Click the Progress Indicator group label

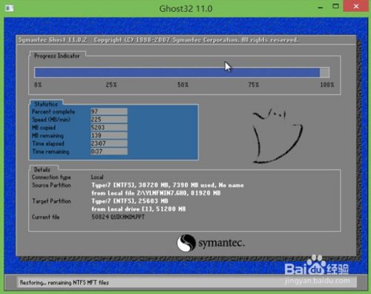pyautogui.click(x=57, y=56)
